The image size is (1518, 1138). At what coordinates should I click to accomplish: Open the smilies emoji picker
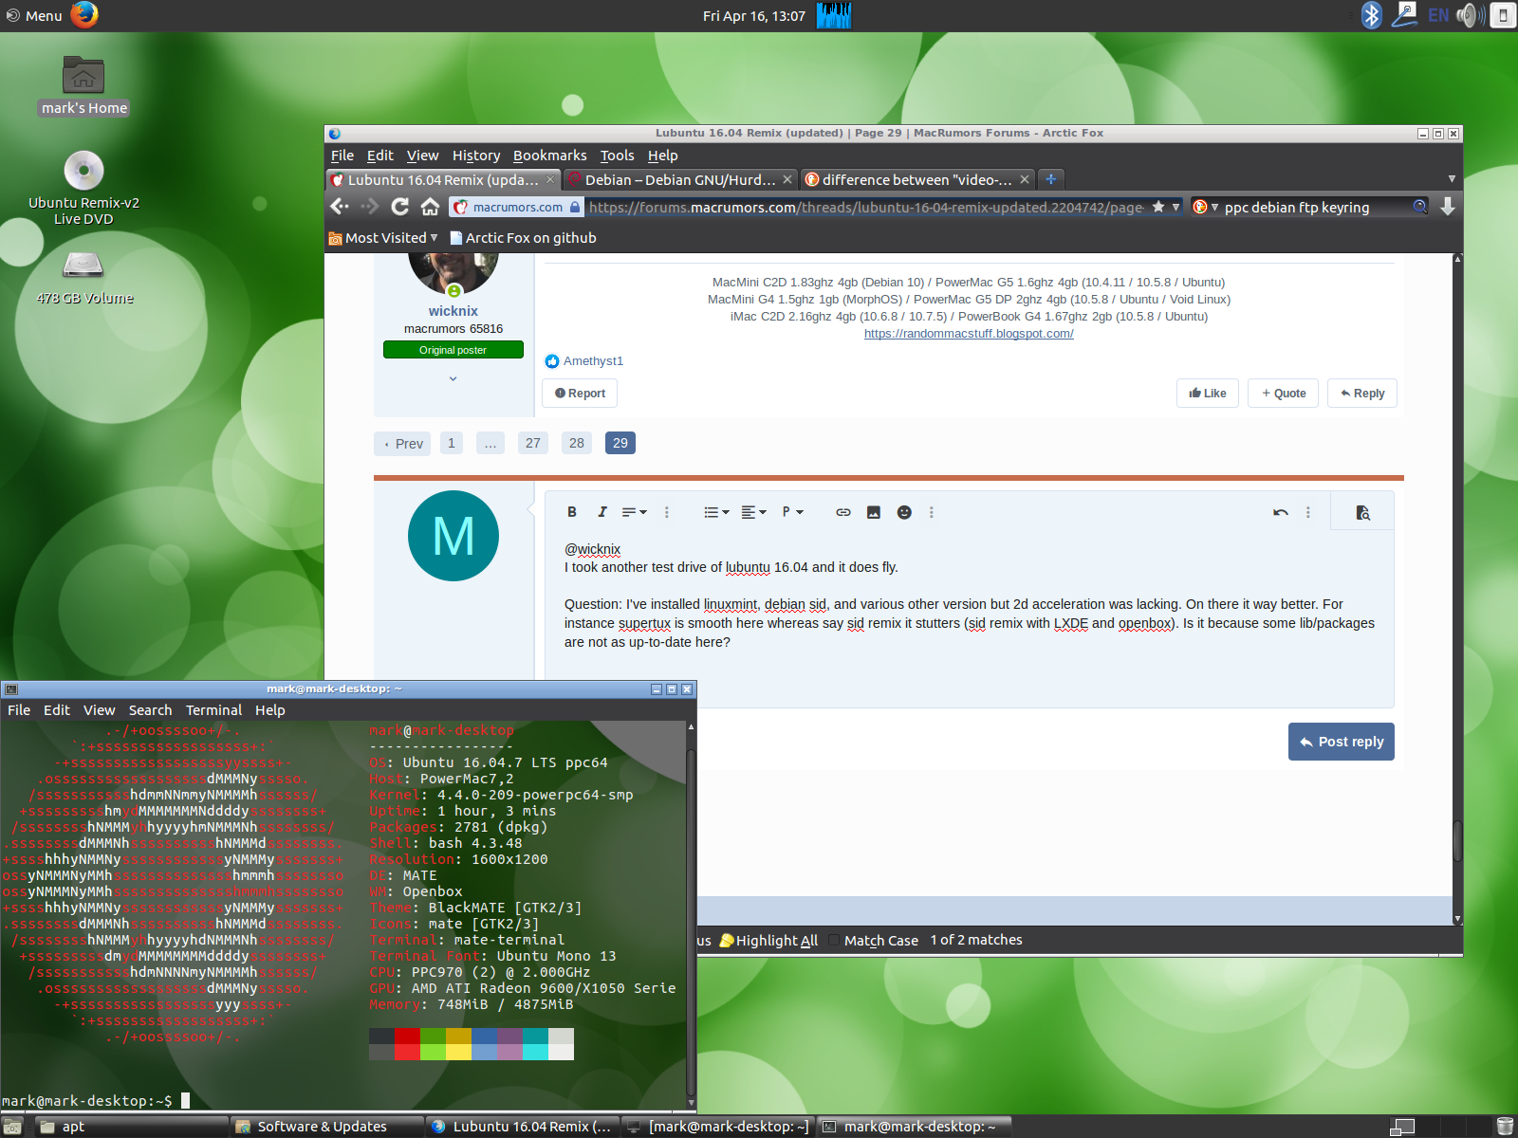coord(904,512)
